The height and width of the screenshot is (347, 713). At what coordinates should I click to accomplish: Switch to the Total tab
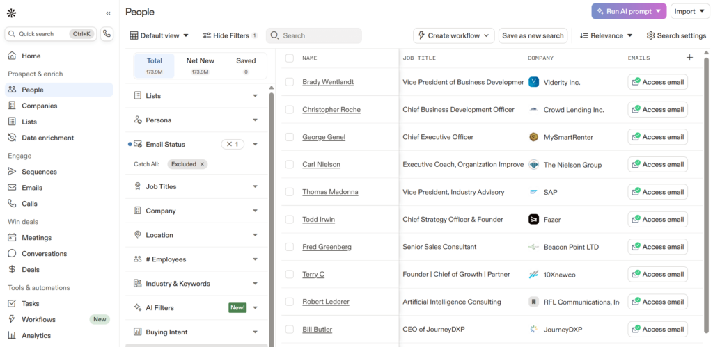coord(155,65)
